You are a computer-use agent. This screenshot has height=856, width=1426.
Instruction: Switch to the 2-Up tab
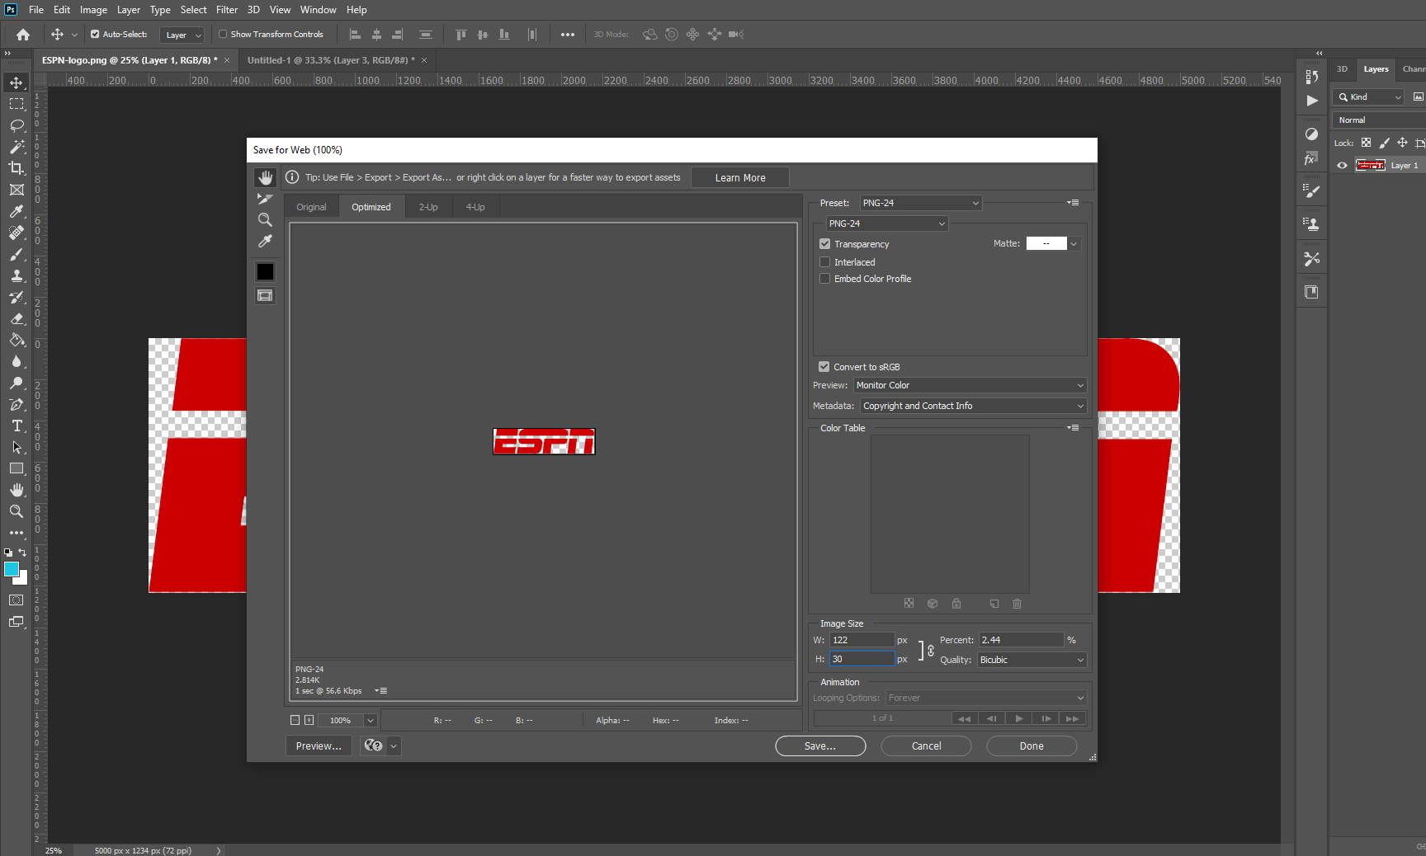428,207
